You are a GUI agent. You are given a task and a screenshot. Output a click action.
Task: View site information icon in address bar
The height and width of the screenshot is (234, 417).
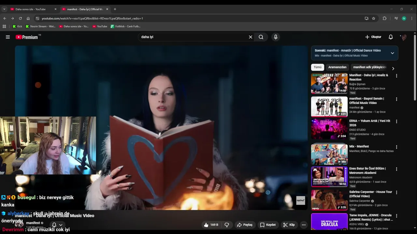(x=37, y=19)
